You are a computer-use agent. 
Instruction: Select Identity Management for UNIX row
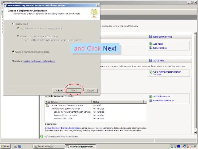pyautogui.click(x=96, y=109)
